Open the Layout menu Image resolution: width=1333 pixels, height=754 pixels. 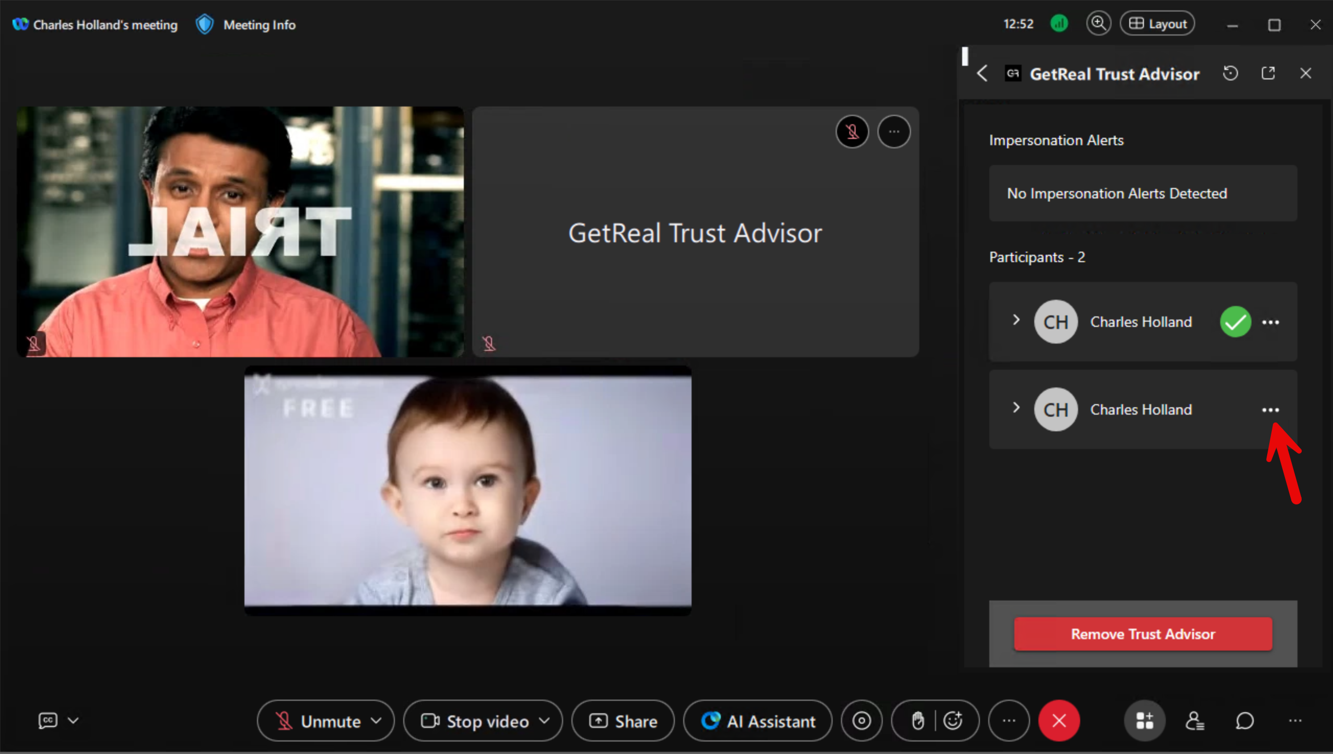click(1157, 24)
